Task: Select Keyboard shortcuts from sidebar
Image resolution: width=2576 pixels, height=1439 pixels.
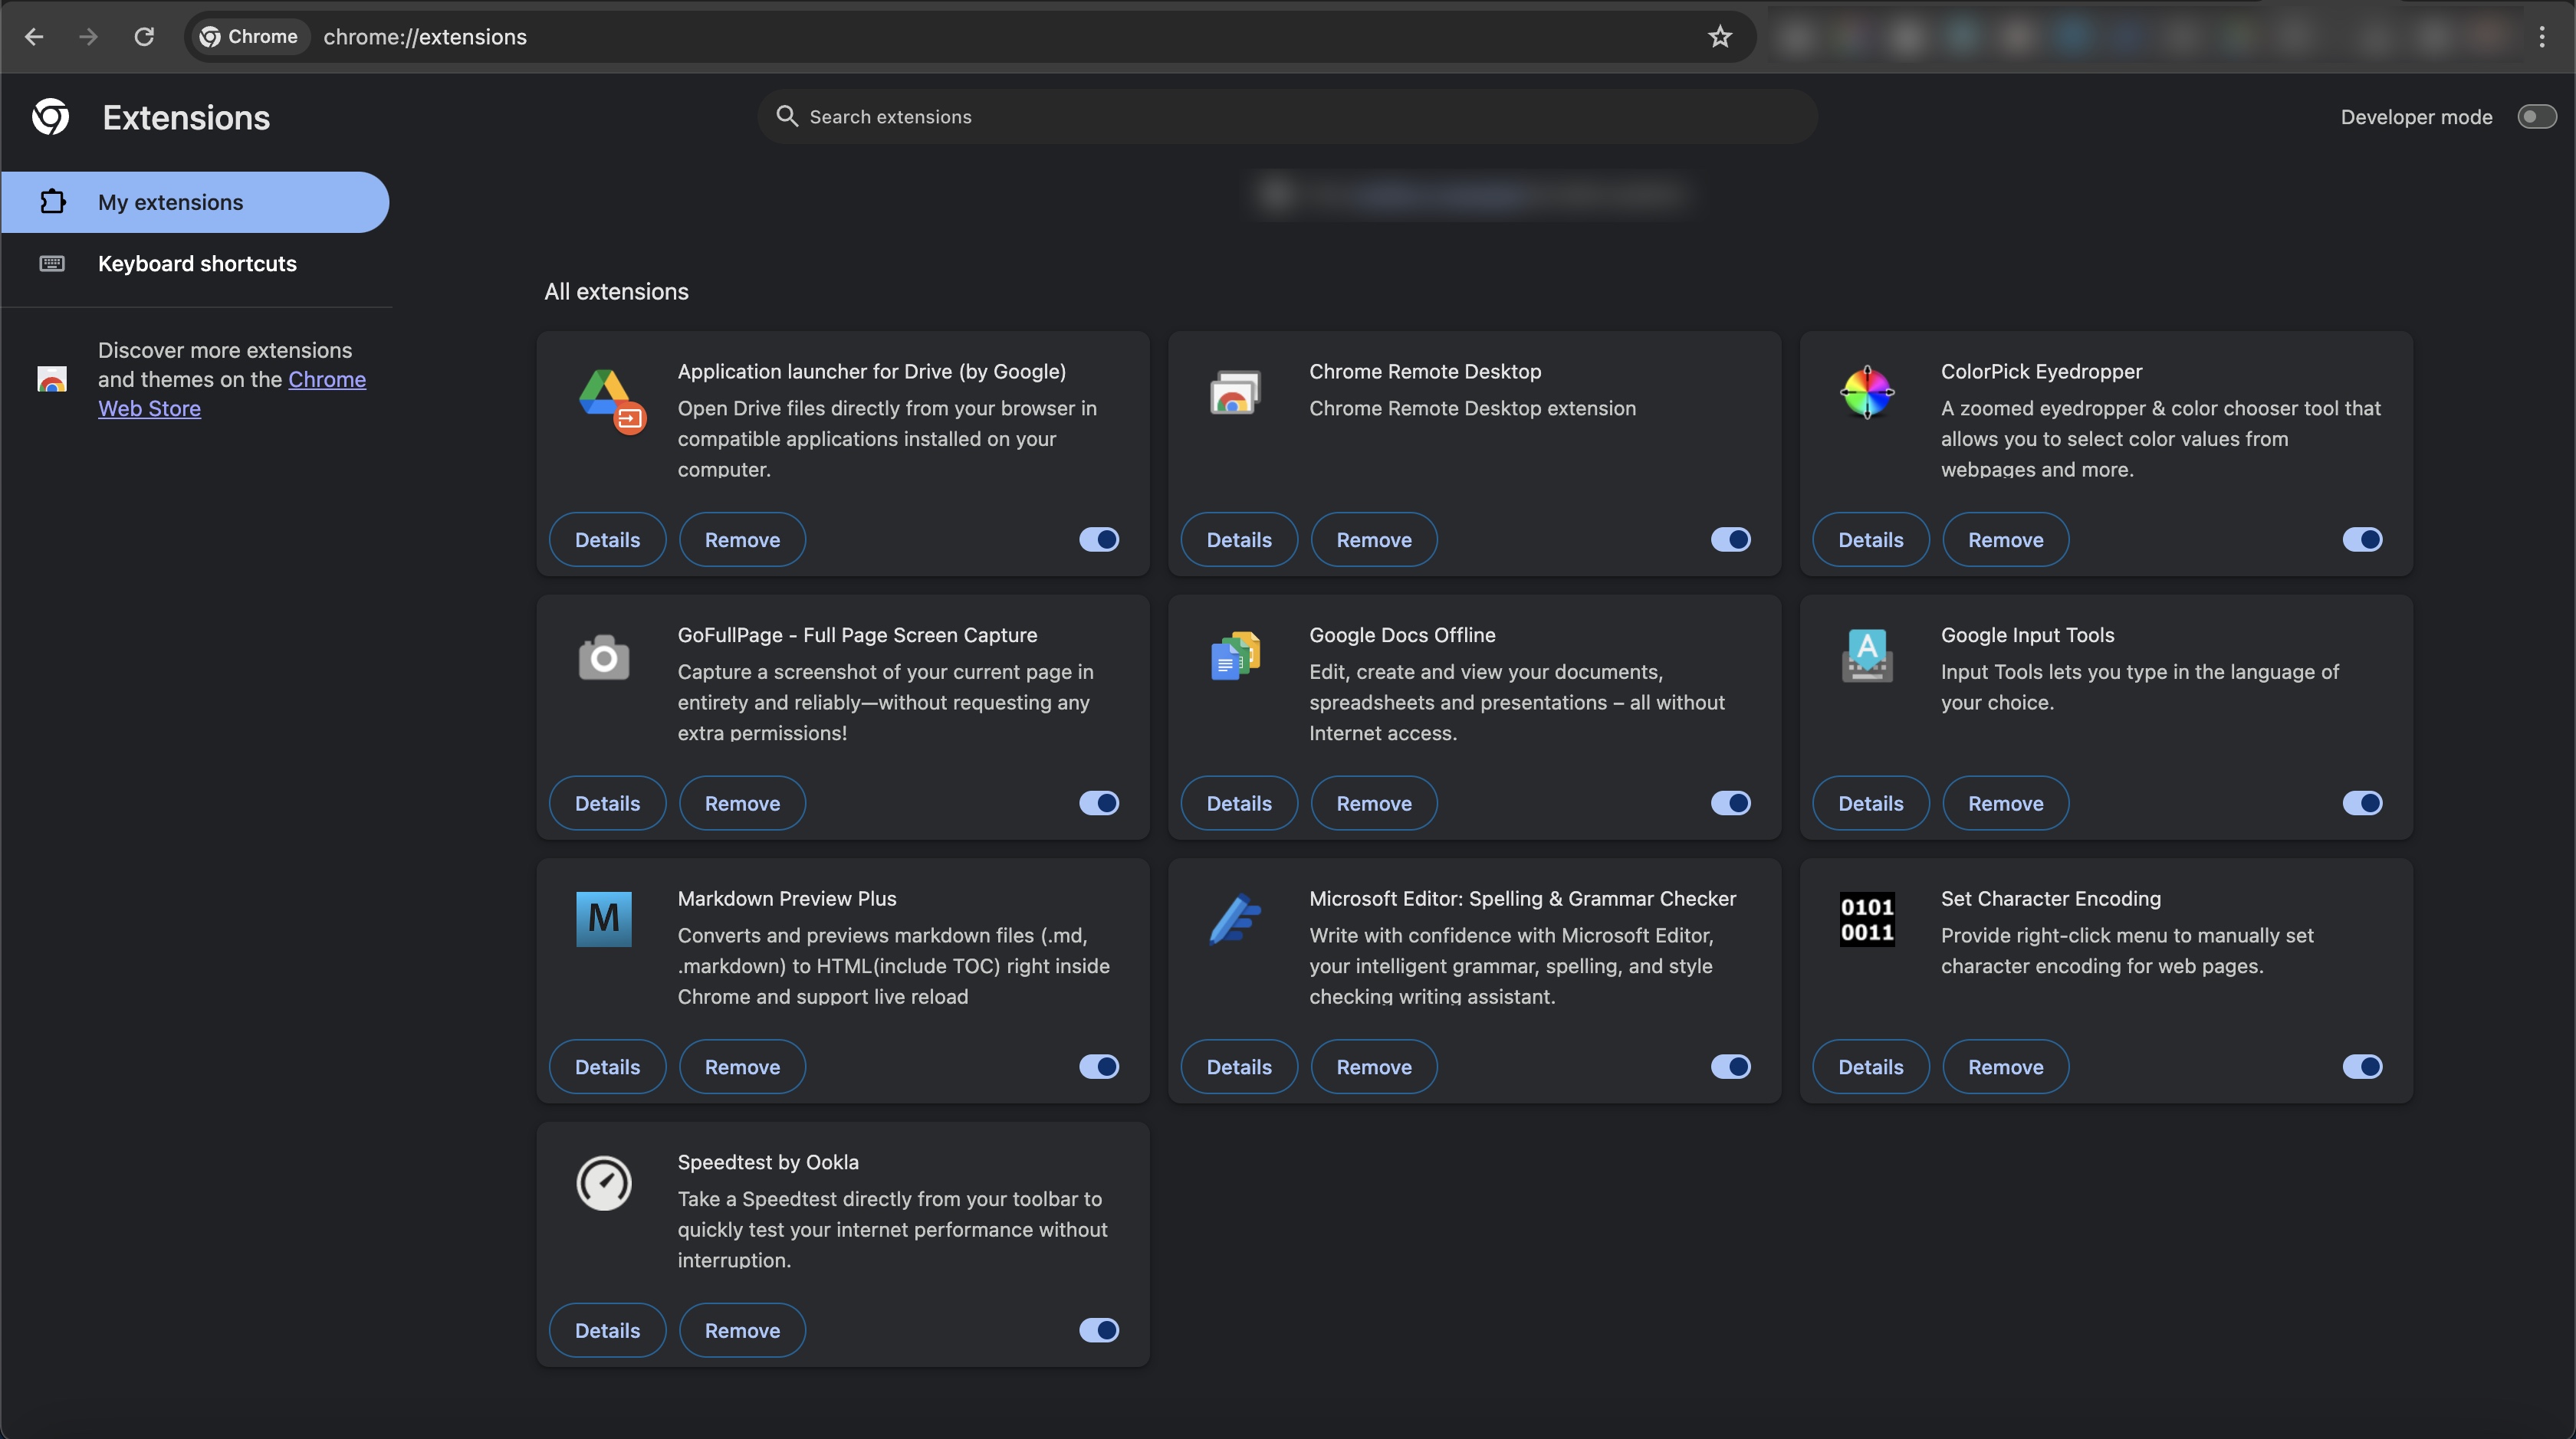Action: pos(196,265)
